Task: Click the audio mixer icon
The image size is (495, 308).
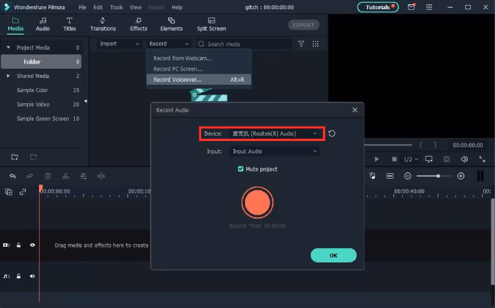Action: pyautogui.click(x=372, y=176)
